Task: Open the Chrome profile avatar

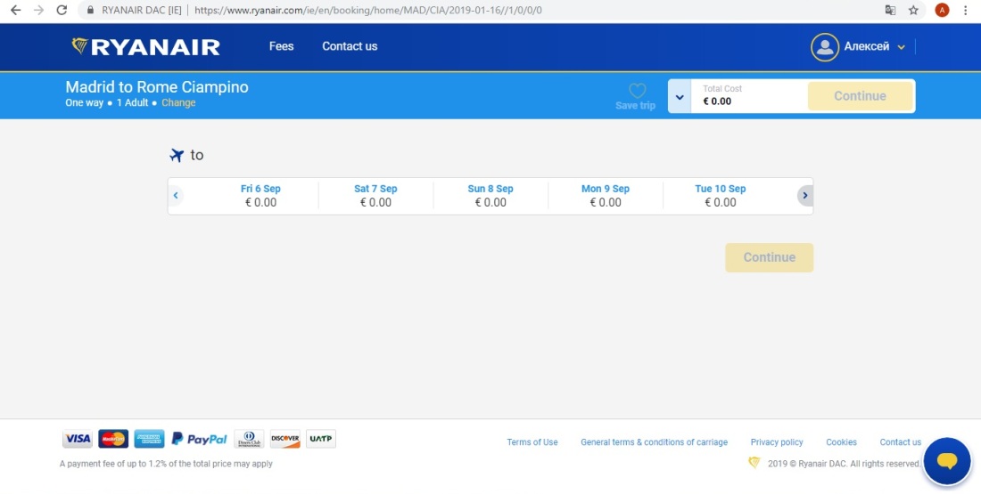Action: [x=942, y=10]
